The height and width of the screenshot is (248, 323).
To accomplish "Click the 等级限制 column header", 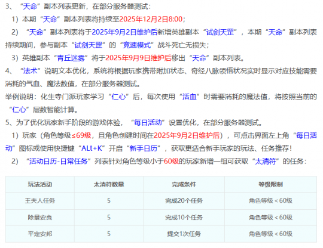I will point(271,184).
